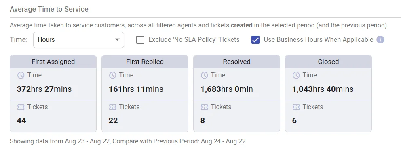Click the 1,683hrs resolved time value
This screenshot has height=151, width=401.
pyautogui.click(x=227, y=89)
